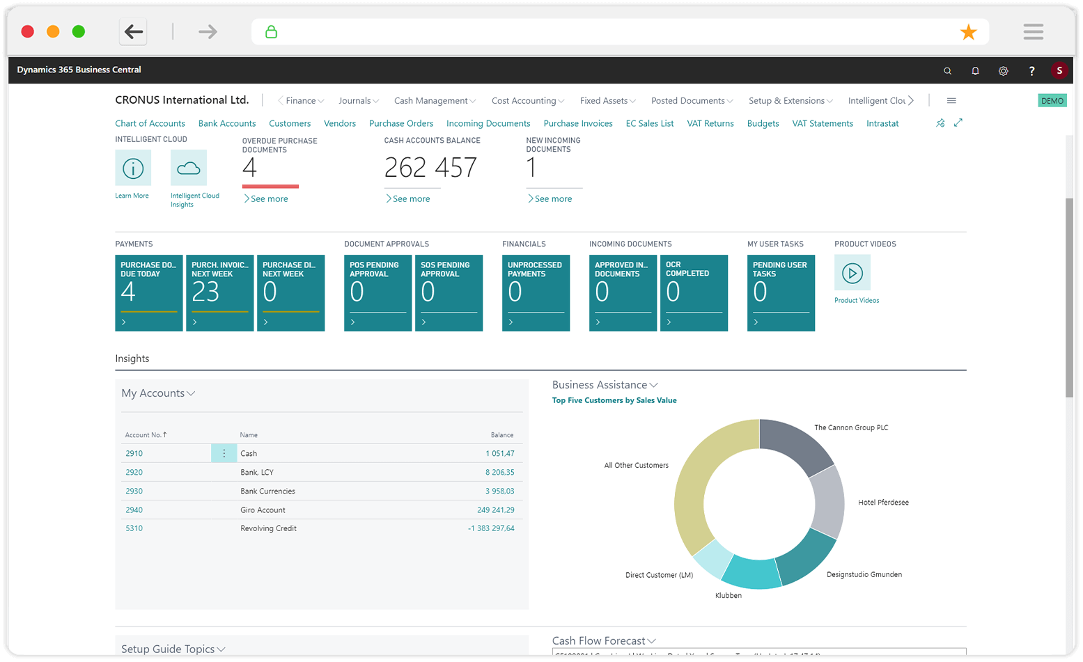Image resolution: width=1083 pixels, height=662 pixels.
Task: Open the Business Assistance dropdown
Action: tap(605, 385)
